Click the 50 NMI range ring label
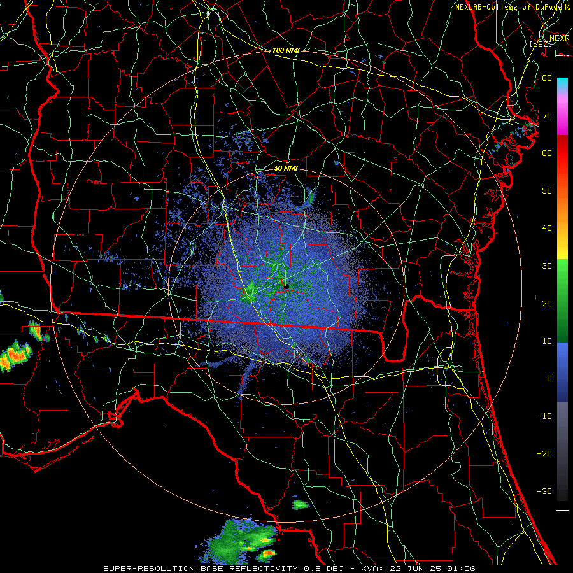573x573 pixels. [286, 168]
